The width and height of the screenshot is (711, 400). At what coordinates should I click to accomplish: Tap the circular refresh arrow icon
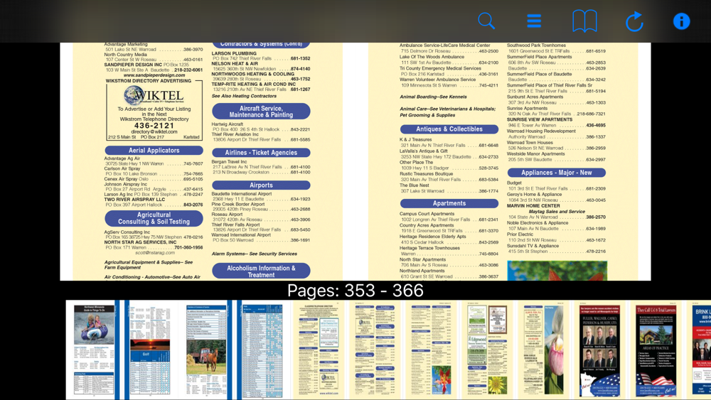pos(634,21)
